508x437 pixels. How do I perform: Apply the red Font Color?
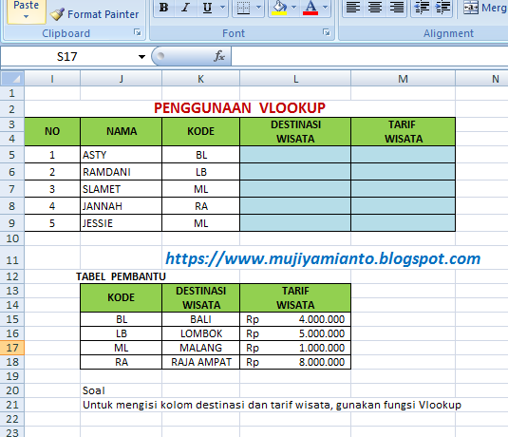tap(310, 8)
